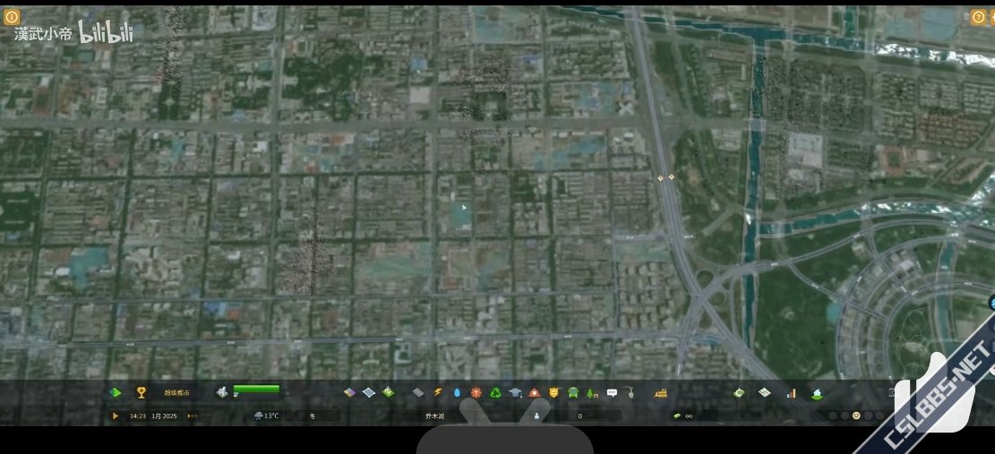The height and width of the screenshot is (454, 995).
Task: Toggle the play/pause simulation button
Action: (116, 415)
